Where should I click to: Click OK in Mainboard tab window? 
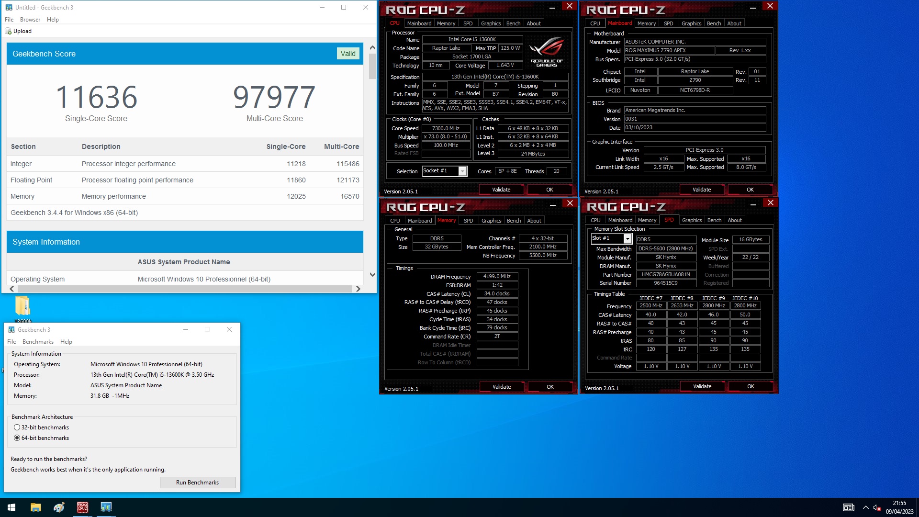click(750, 190)
